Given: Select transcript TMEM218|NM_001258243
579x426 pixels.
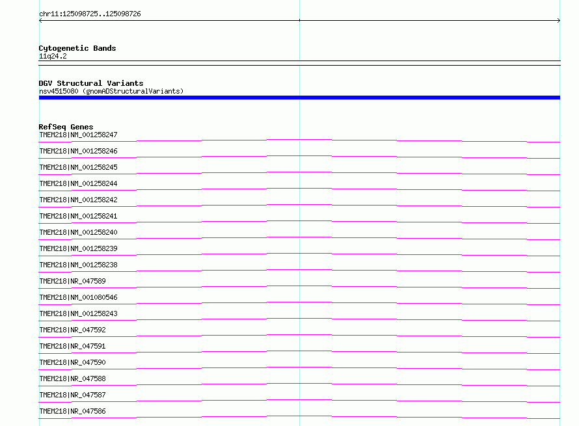Looking at the screenshot, I should coord(78,313).
